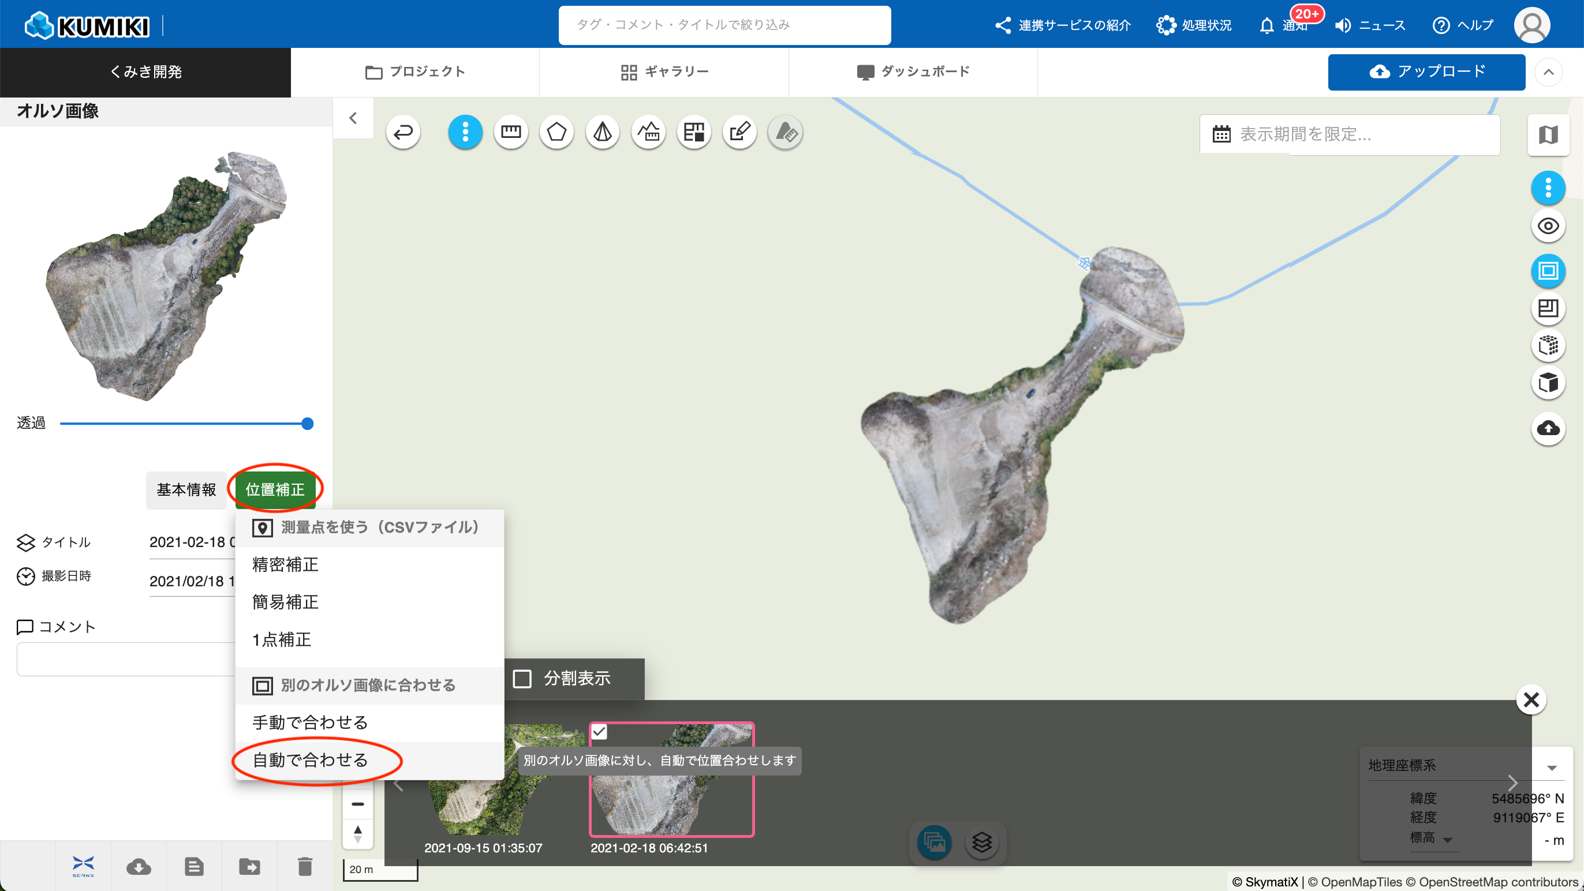Toggle the eye visibility button
Screen dimensions: 1584x891
1548,226
